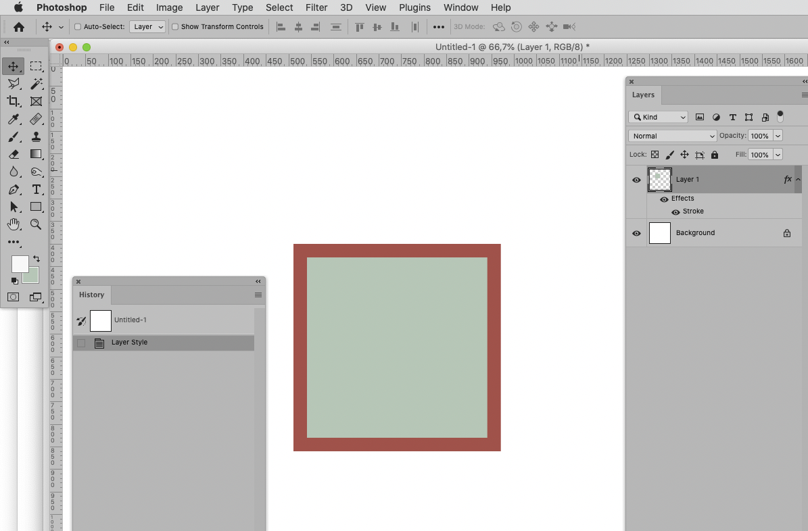Toggle the Stroke effect visibility
The height and width of the screenshot is (531, 808).
tap(675, 211)
